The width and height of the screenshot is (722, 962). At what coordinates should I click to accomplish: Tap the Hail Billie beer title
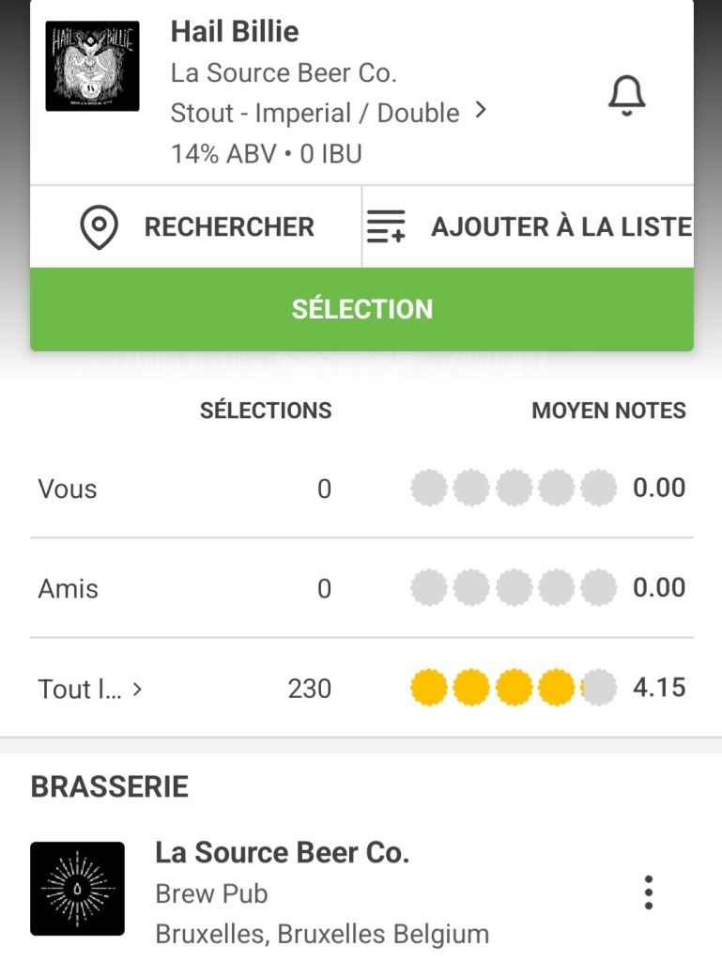[235, 31]
